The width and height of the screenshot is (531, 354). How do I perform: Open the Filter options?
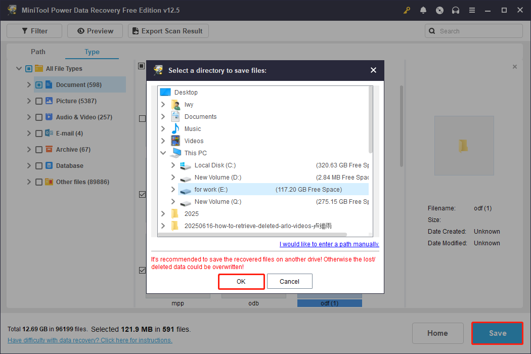point(34,31)
